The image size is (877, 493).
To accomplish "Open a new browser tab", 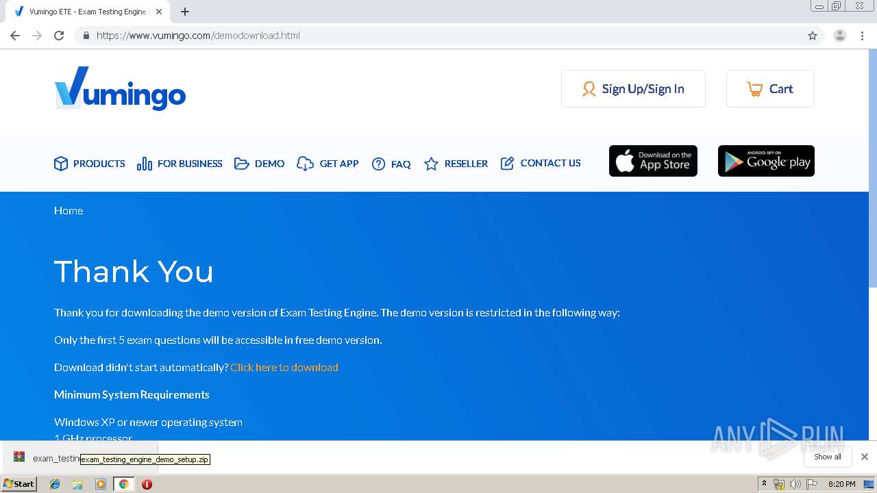I will 185,12.
